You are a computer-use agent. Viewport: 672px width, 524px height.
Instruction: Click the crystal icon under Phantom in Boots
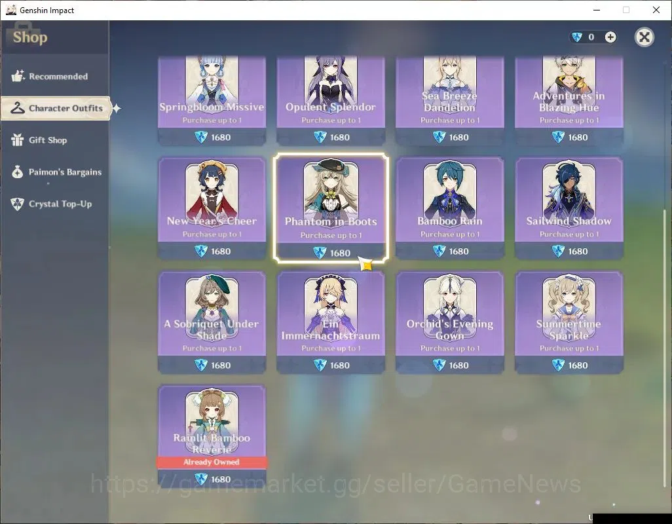320,253
